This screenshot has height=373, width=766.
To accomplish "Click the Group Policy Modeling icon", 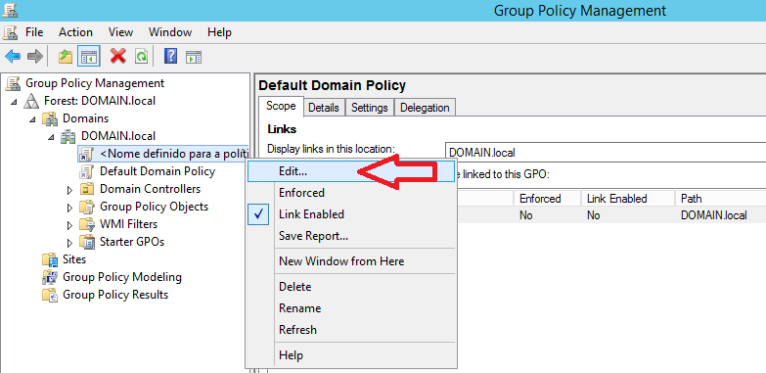I will point(50,277).
